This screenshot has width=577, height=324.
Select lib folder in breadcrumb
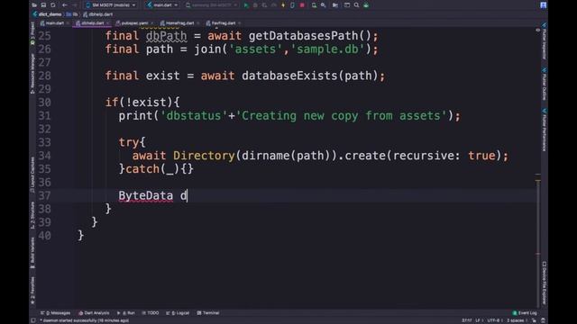point(72,14)
